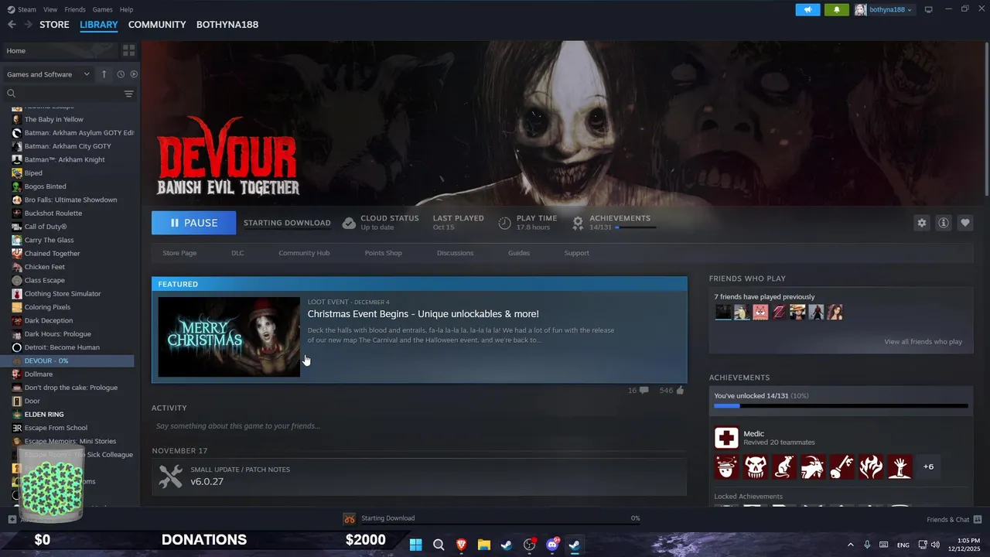Open DEVOUR manage settings gear

tap(921, 223)
